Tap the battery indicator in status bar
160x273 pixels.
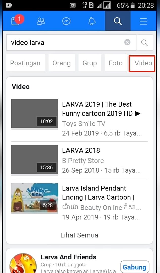point(132,5)
